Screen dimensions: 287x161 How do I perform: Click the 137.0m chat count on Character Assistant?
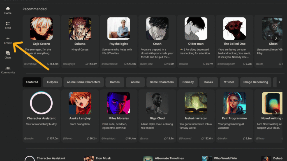click(x=52, y=138)
